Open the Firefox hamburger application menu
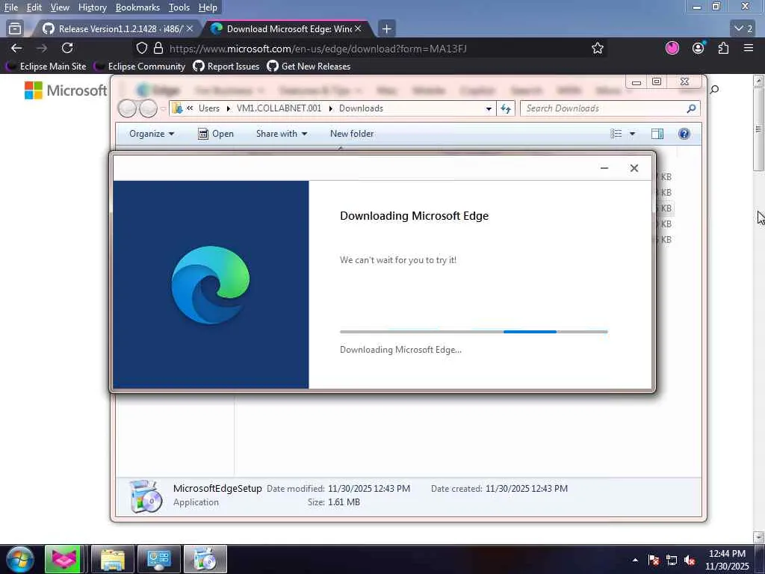The width and height of the screenshot is (765, 574). click(x=749, y=48)
